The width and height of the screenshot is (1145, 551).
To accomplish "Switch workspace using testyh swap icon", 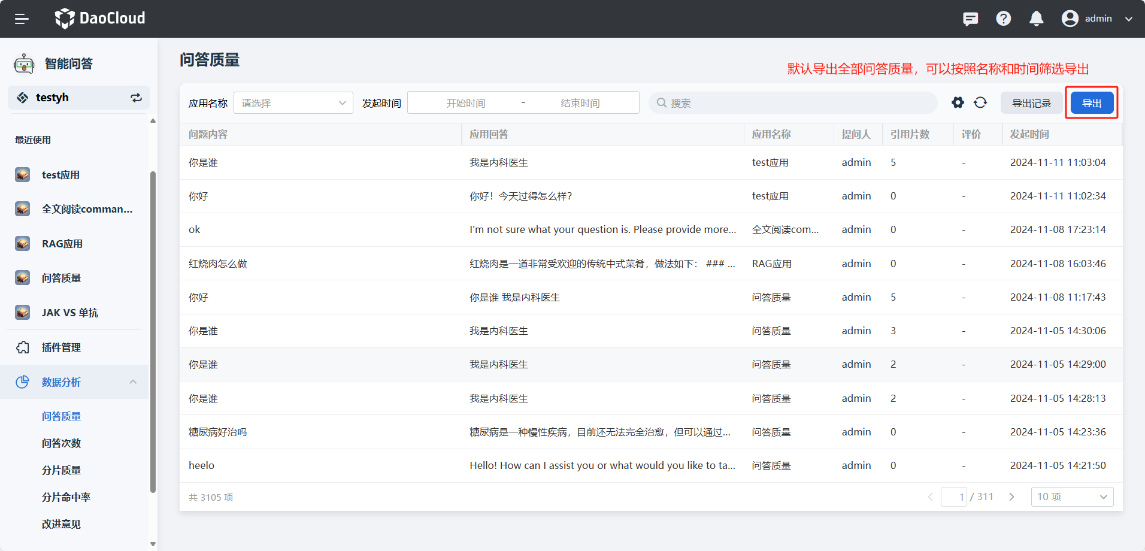I will pos(137,98).
